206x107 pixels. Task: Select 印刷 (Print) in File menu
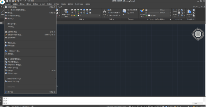pos(30,70)
